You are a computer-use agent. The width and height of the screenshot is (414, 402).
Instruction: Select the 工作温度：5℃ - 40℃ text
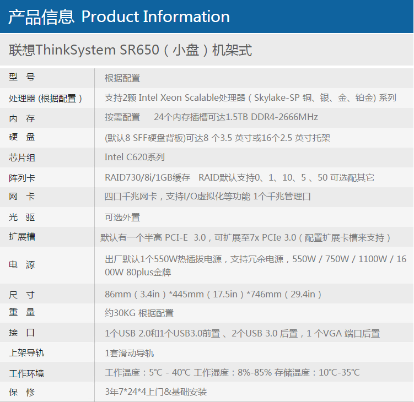[x=148, y=372]
